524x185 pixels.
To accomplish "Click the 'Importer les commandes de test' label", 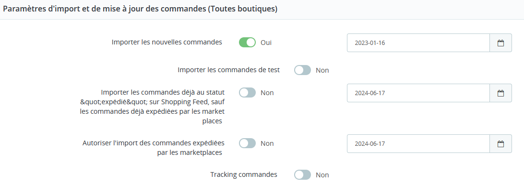I will coord(228,70).
